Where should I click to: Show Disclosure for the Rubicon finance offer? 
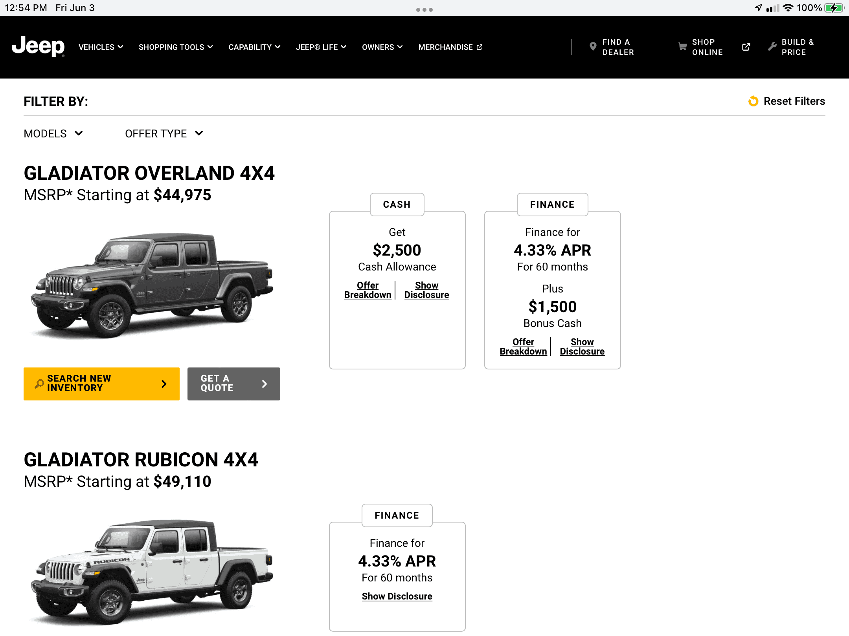click(397, 596)
